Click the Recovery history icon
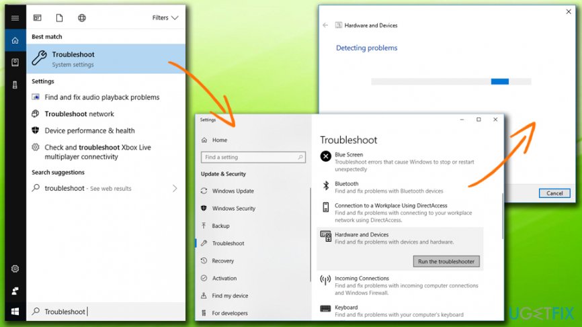The image size is (582, 327). [204, 261]
